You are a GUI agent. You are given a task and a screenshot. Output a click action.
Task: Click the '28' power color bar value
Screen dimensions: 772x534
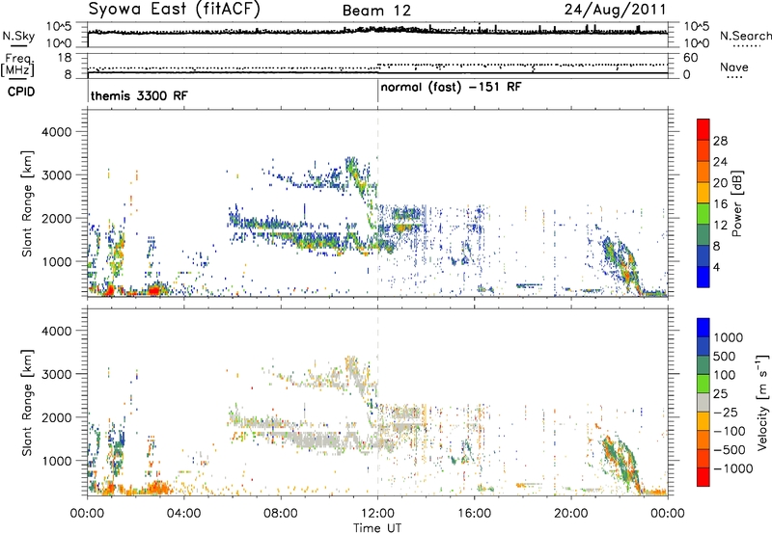click(x=720, y=141)
